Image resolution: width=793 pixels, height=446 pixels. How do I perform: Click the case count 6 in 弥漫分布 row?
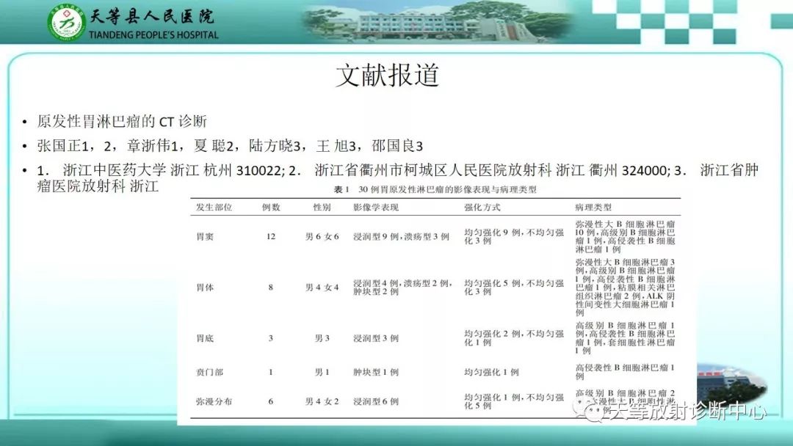click(270, 401)
